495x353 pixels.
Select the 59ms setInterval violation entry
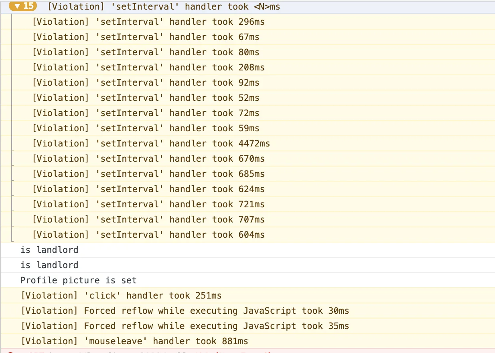[x=146, y=128]
